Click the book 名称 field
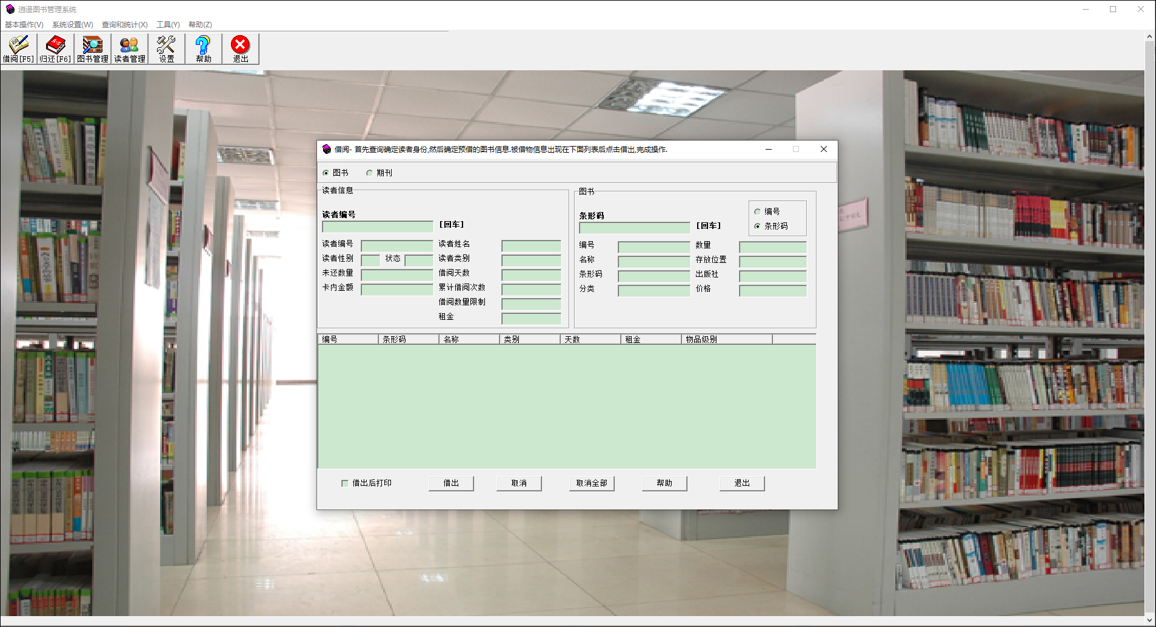Viewport: 1156px width, 627px height. [x=654, y=262]
